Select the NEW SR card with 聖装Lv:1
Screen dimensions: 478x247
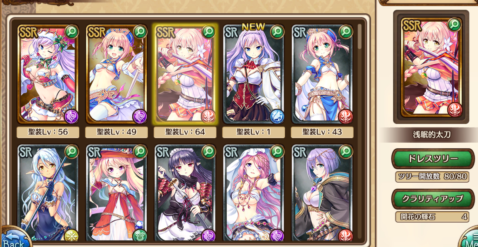254,74
